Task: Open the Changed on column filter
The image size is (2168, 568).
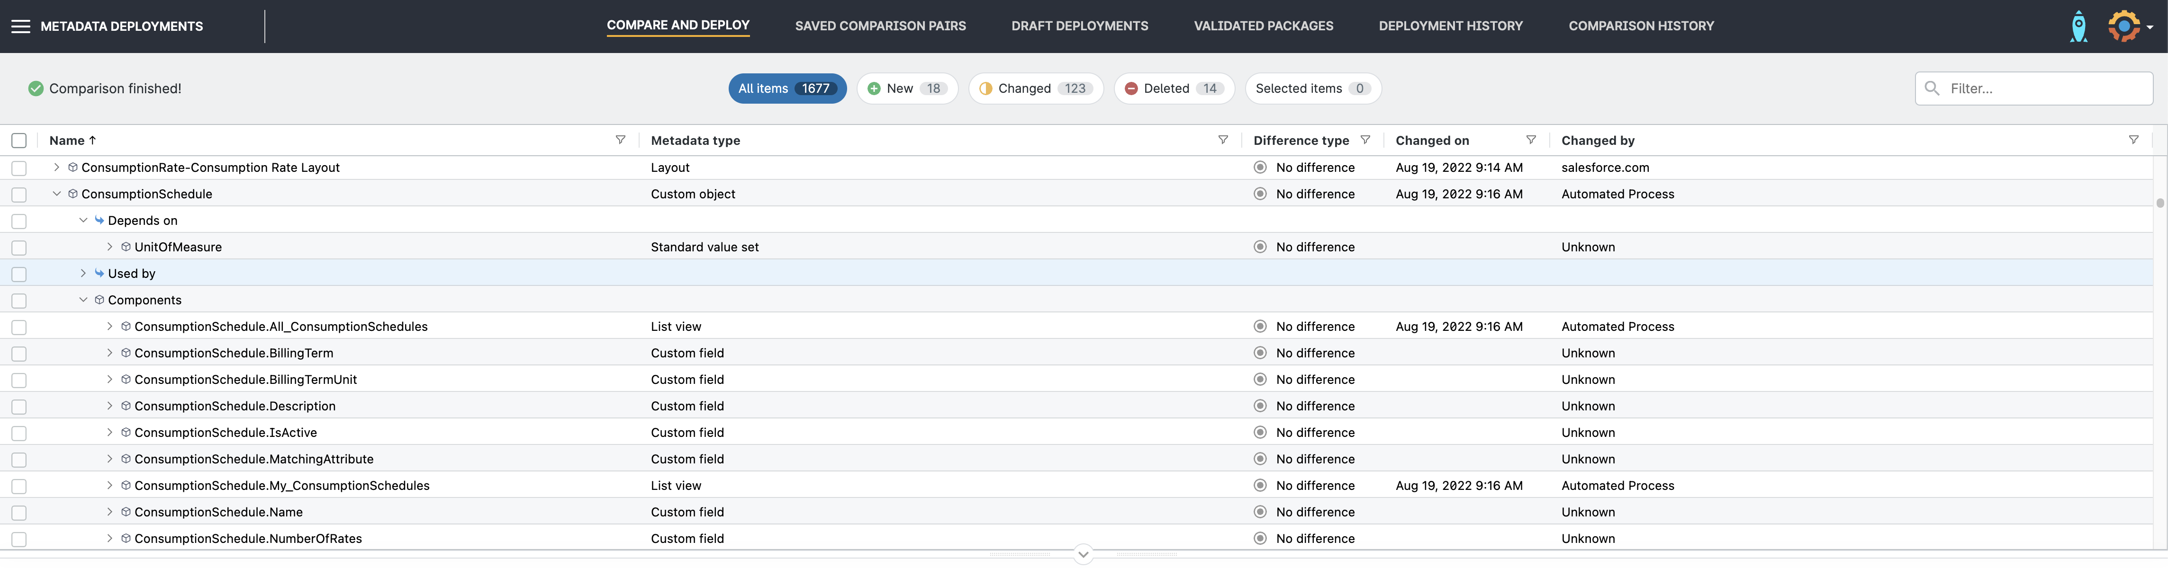Action: click(x=1531, y=140)
